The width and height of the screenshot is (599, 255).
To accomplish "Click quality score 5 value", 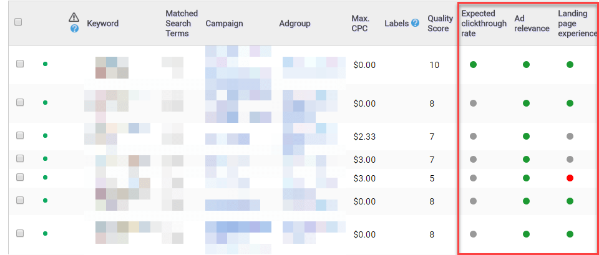I will click(x=432, y=178).
